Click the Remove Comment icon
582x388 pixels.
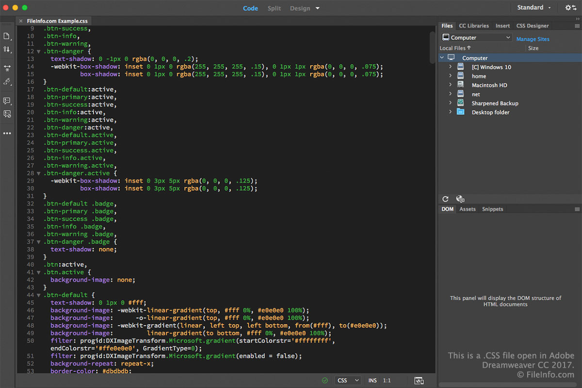coord(7,114)
